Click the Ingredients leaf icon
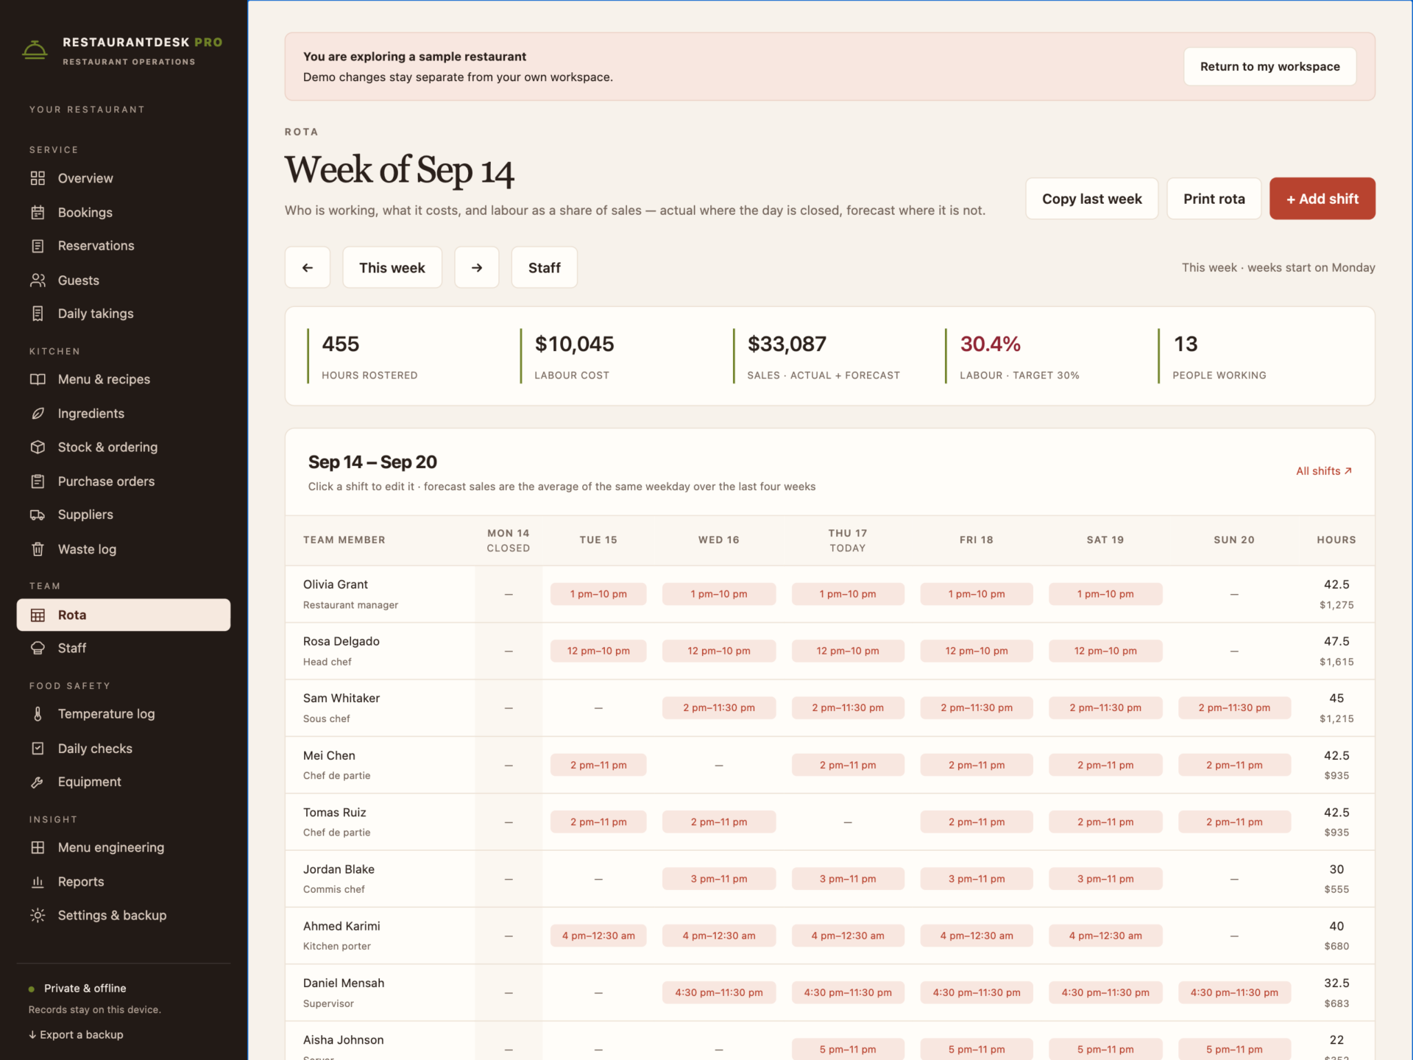The height and width of the screenshot is (1060, 1413). pos(38,413)
